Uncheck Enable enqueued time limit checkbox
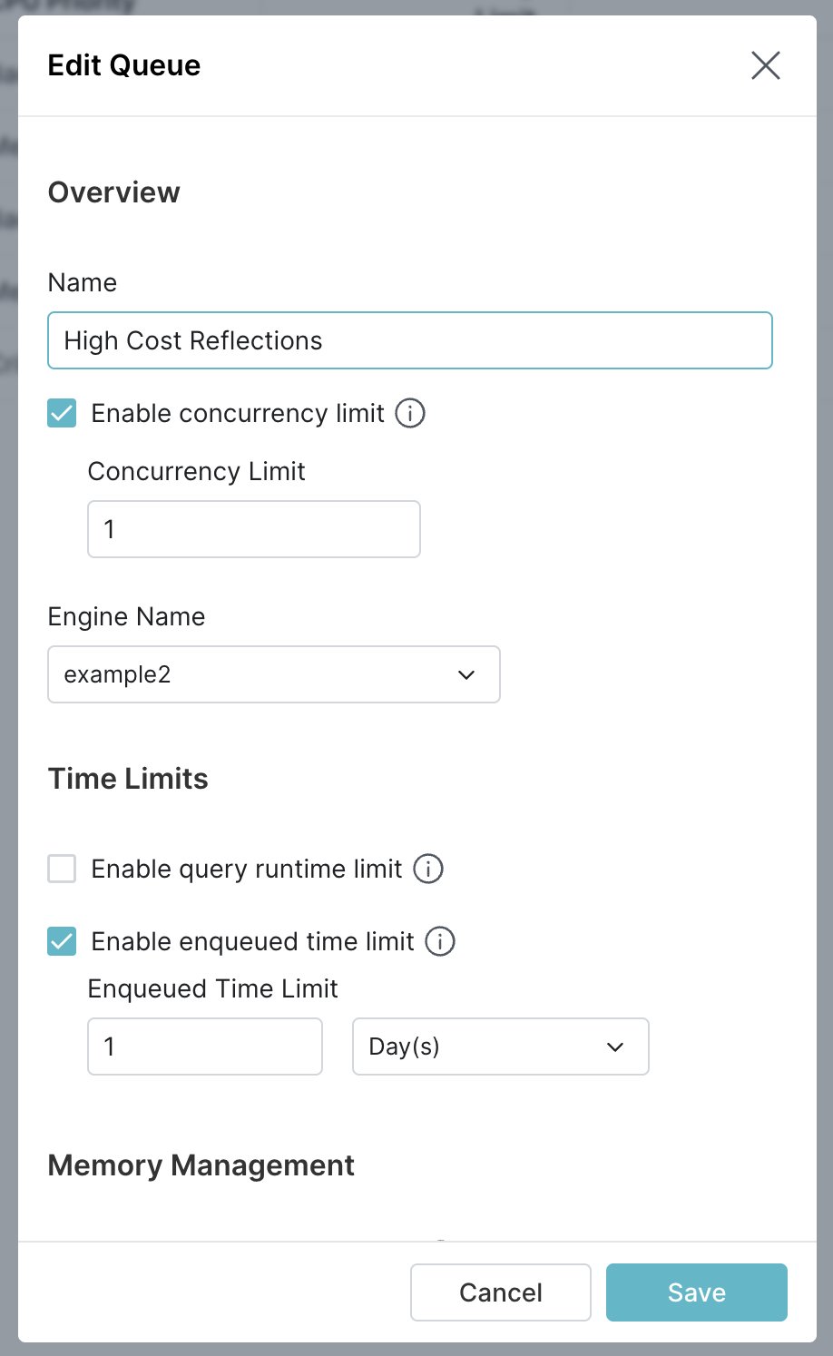Image resolution: width=833 pixels, height=1356 pixels. point(62,941)
